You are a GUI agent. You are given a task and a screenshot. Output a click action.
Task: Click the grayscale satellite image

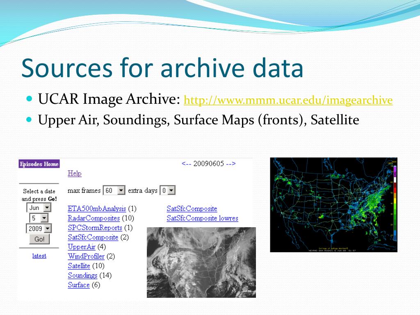(x=201, y=262)
